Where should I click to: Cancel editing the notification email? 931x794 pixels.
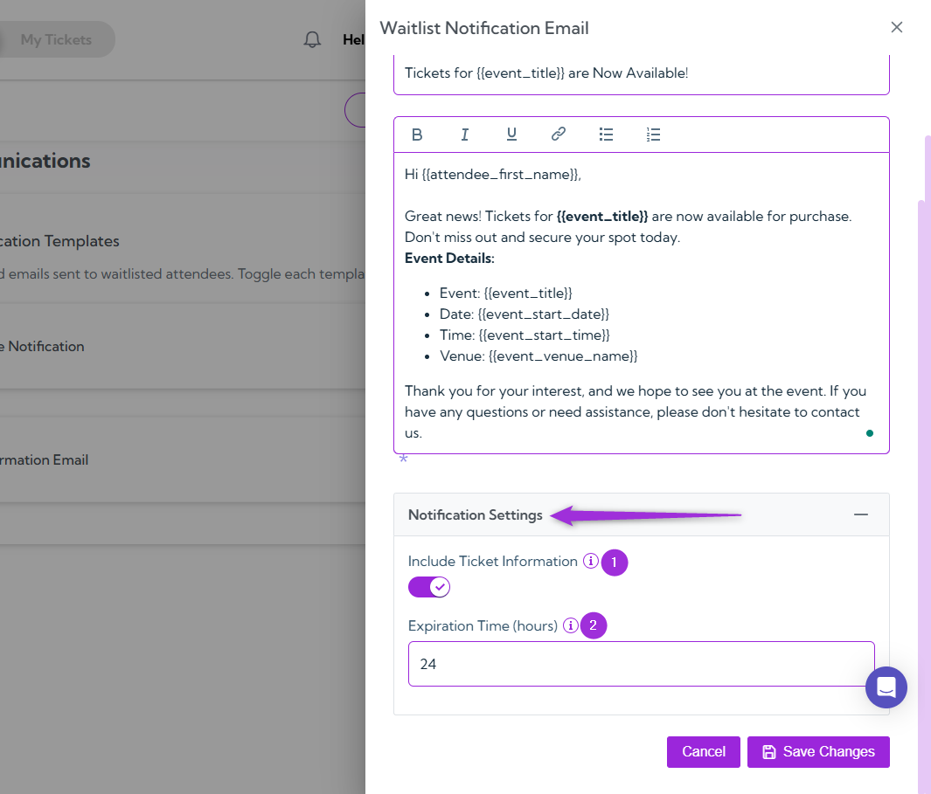(x=703, y=751)
